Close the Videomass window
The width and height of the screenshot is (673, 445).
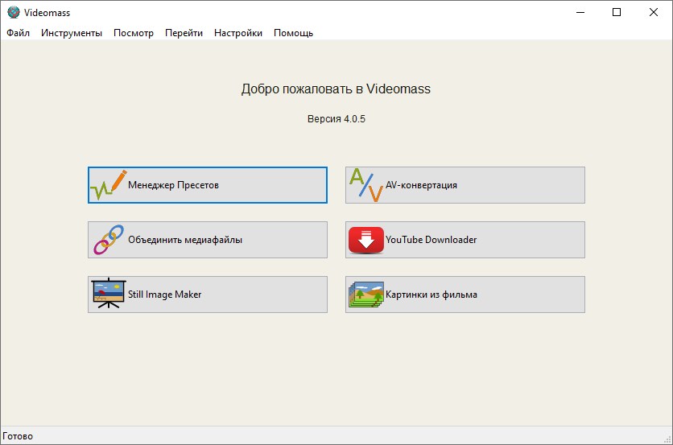pyautogui.click(x=653, y=12)
